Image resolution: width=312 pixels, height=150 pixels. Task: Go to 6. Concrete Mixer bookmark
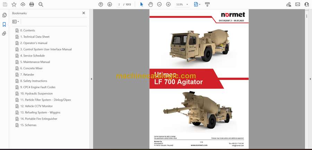(x=32, y=68)
